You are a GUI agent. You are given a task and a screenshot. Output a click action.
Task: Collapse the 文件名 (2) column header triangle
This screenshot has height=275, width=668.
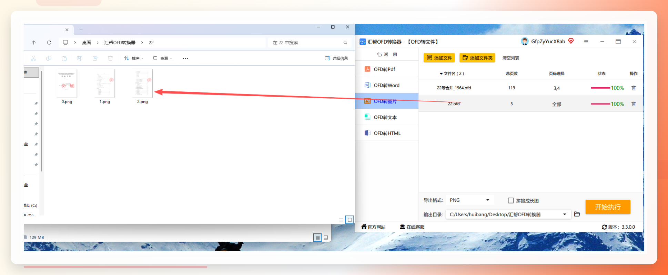point(441,74)
